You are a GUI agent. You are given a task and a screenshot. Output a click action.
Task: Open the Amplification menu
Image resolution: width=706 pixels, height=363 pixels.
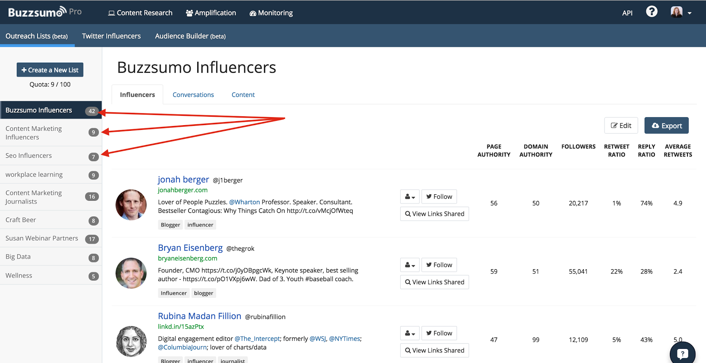pyautogui.click(x=211, y=13)
